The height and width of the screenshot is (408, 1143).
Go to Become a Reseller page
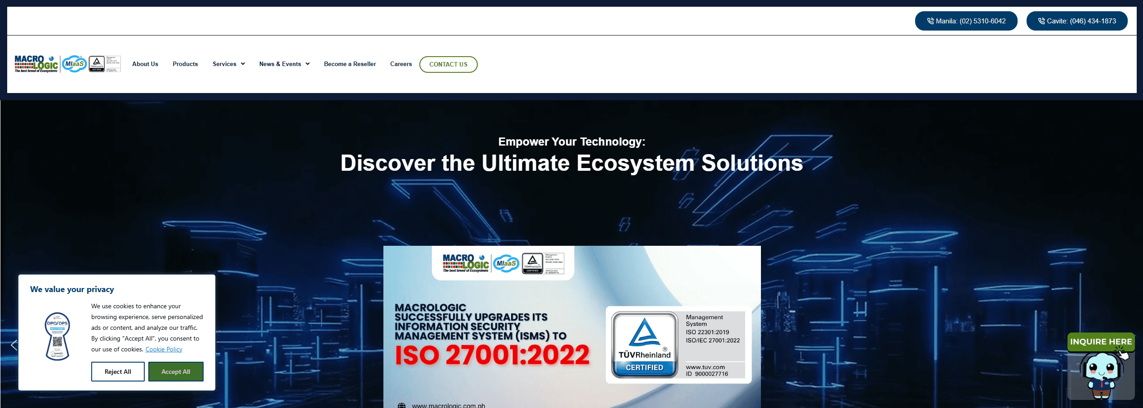[x=350, y=64]
